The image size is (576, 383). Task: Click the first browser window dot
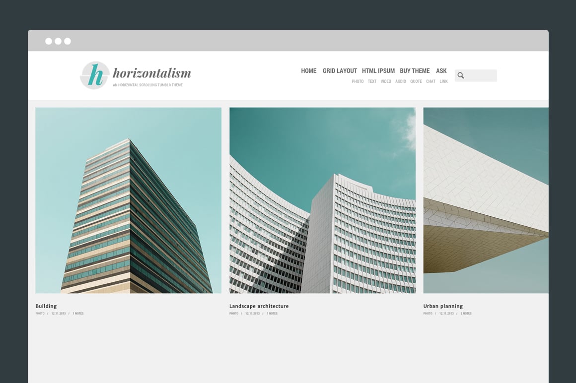[x=49, y=41]
